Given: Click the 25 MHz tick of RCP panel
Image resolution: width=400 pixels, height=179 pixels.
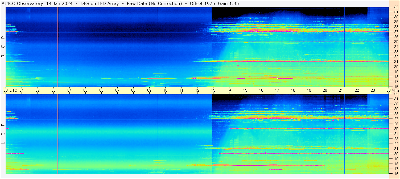Looking at the screenshot, I should pyautogui.click(x=396, y=42).
